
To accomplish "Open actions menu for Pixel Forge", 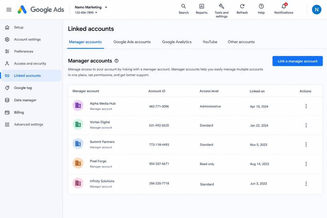I will (x=306, y=164).
